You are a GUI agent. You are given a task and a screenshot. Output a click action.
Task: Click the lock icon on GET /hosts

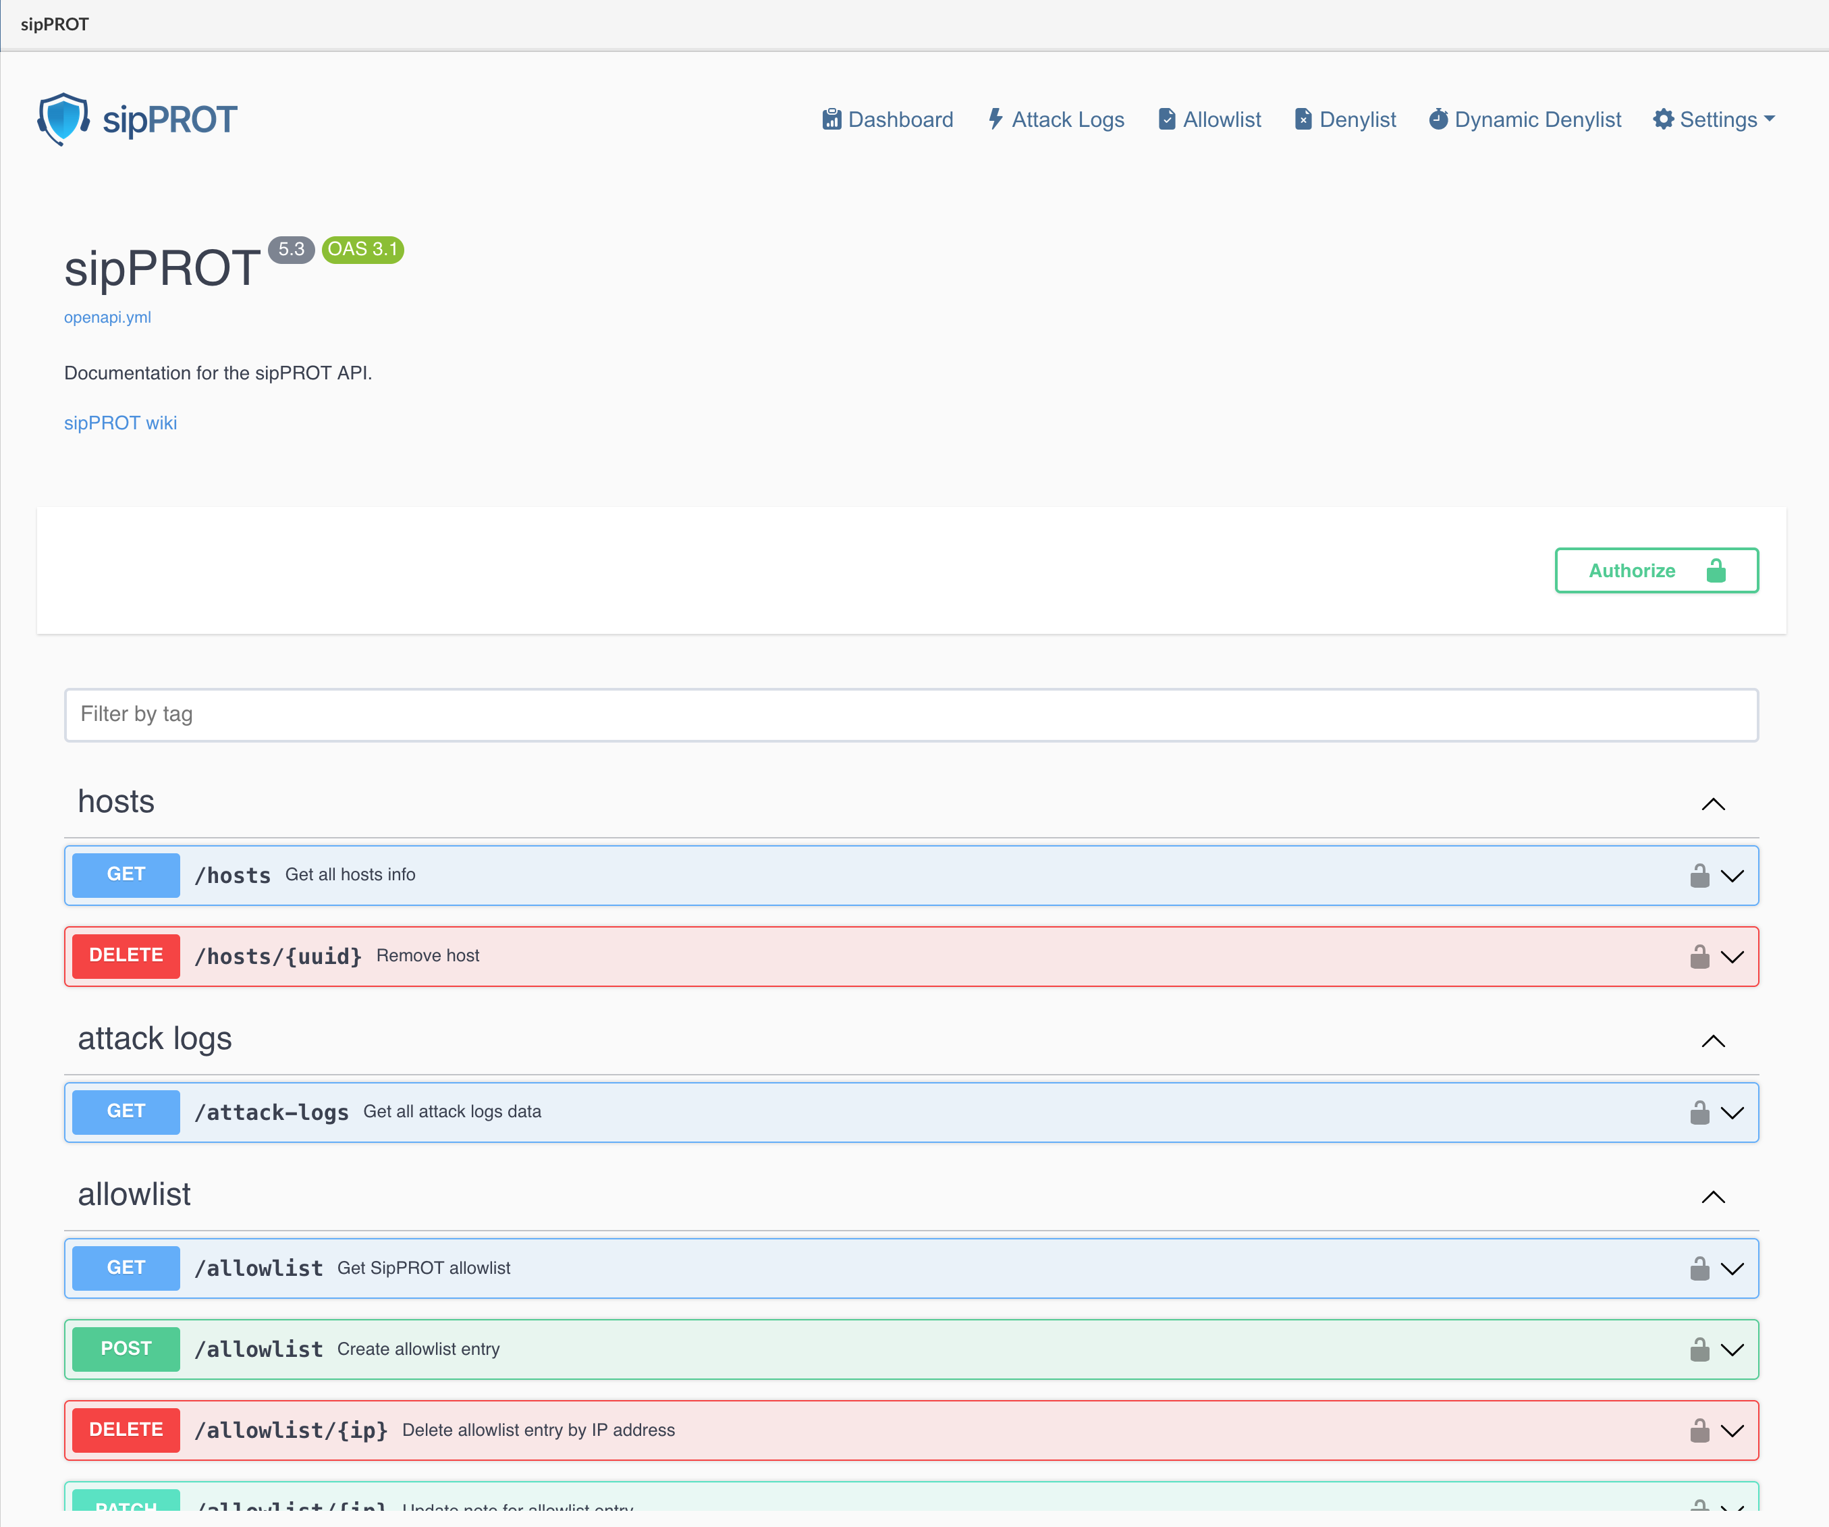pyautogui.click(x=1699, y=875)
